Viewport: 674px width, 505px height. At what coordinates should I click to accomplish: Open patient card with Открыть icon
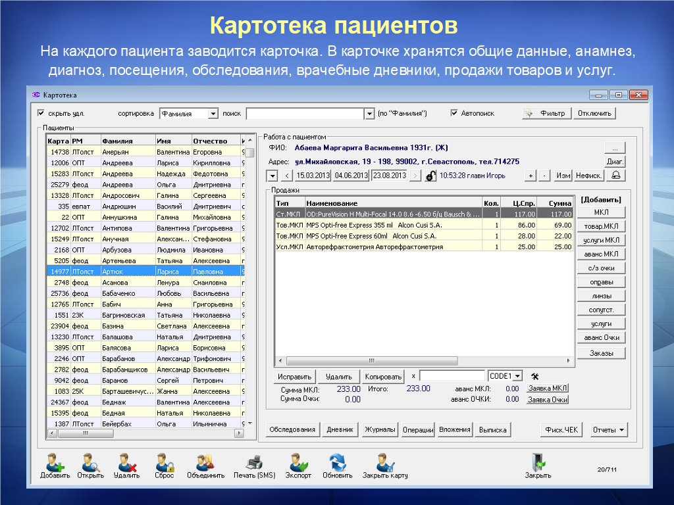pyautogui.click(x=90, y=463)
